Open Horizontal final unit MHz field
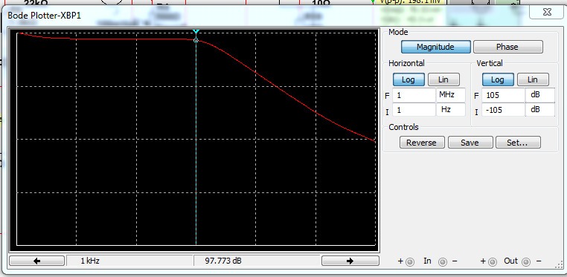Screen dimensions: 567x277 click(451, 96)
